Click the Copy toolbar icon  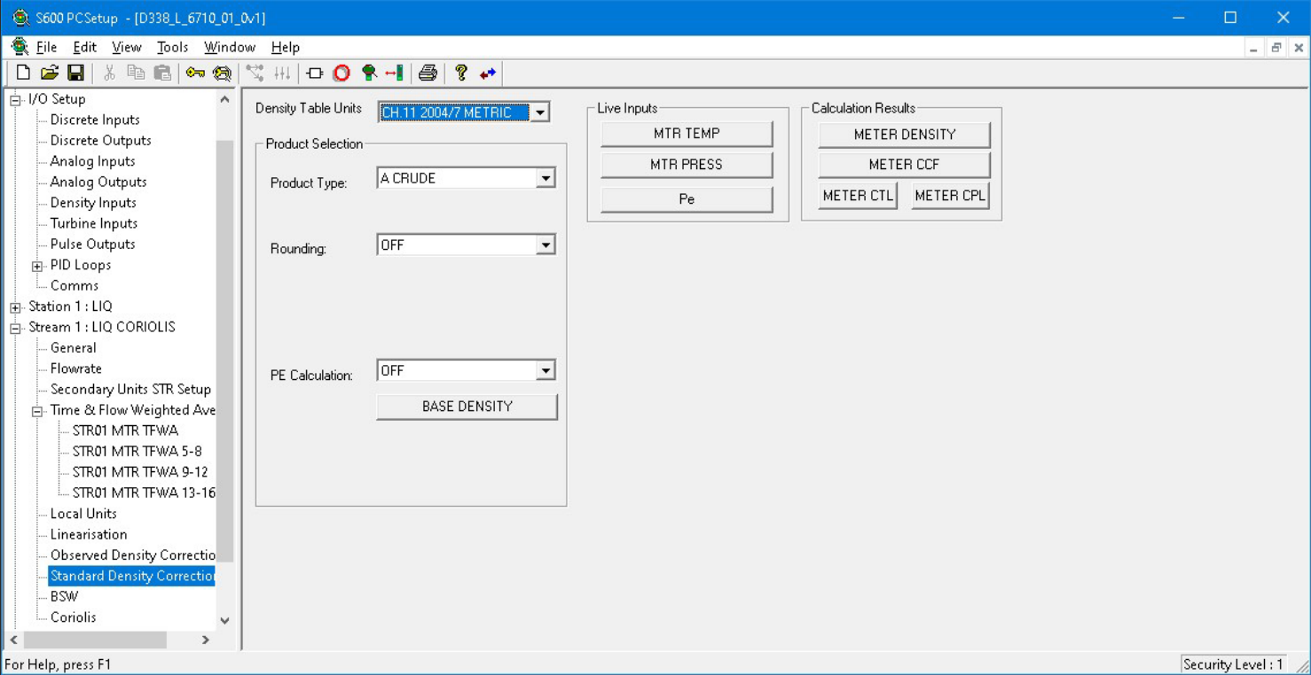tap(136, 73)
